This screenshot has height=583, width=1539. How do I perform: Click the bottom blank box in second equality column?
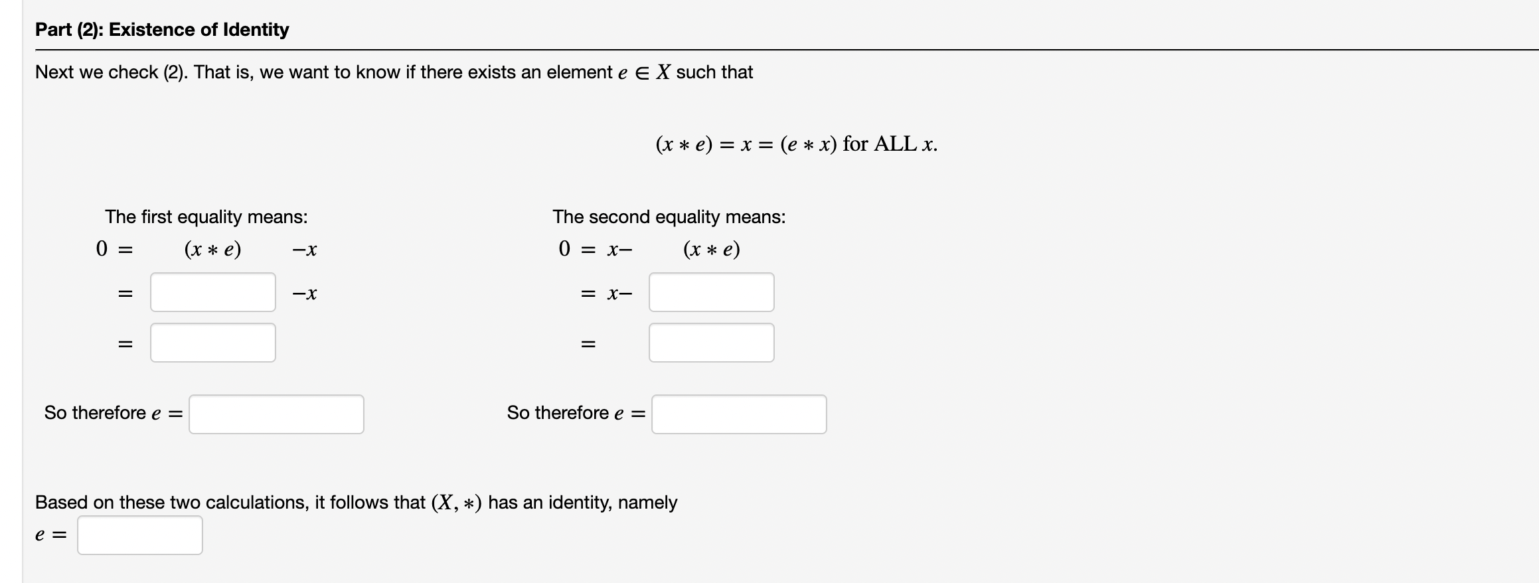711,343
